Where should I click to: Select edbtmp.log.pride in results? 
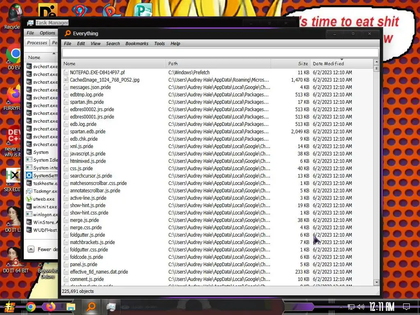coord(87,95)
